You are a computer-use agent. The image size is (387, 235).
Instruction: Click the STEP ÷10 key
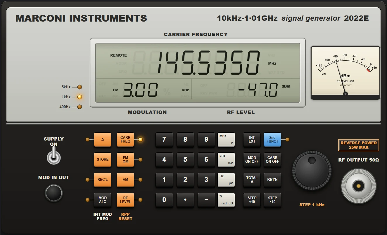point(252,200)
